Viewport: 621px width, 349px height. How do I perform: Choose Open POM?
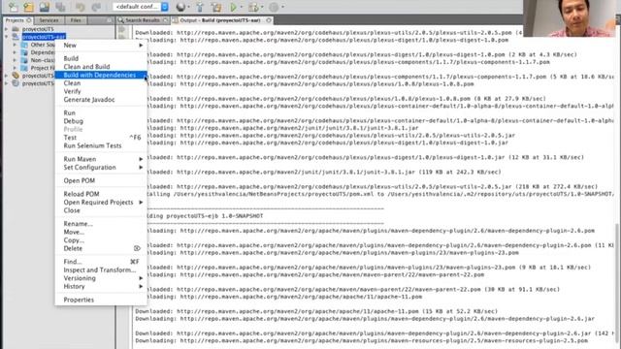pos(101,180)
